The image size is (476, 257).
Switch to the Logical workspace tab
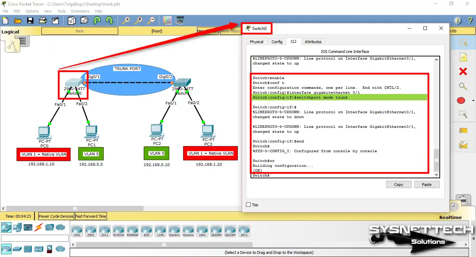click(x=10, y=32)
